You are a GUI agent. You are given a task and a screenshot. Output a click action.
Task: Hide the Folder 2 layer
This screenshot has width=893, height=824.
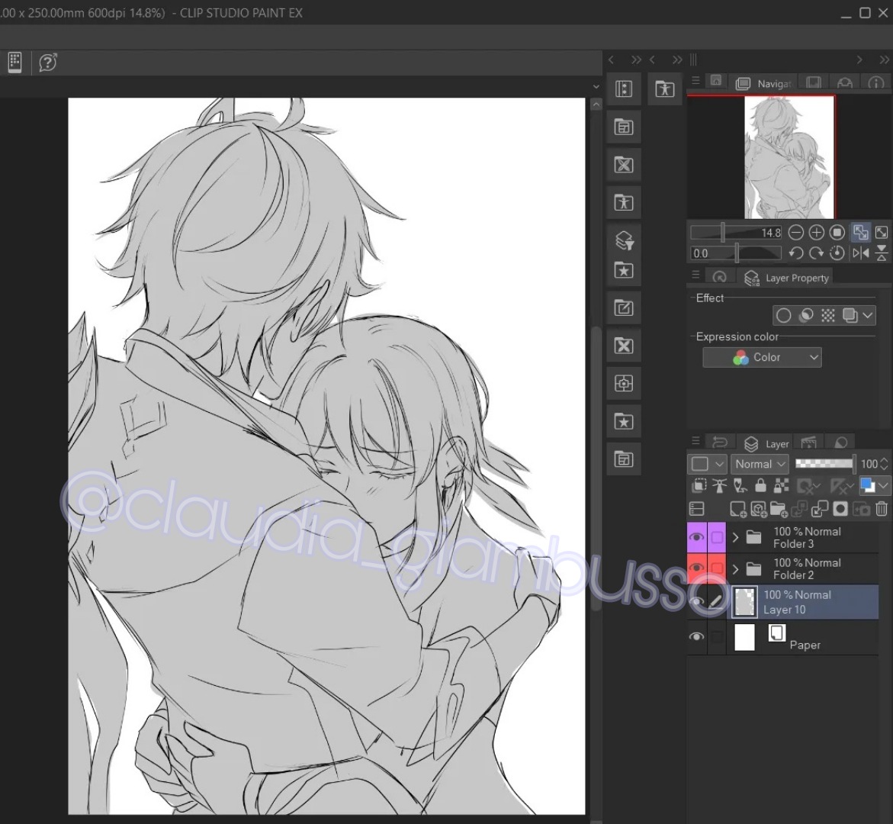pyautogui.click(x=696, y=568)
